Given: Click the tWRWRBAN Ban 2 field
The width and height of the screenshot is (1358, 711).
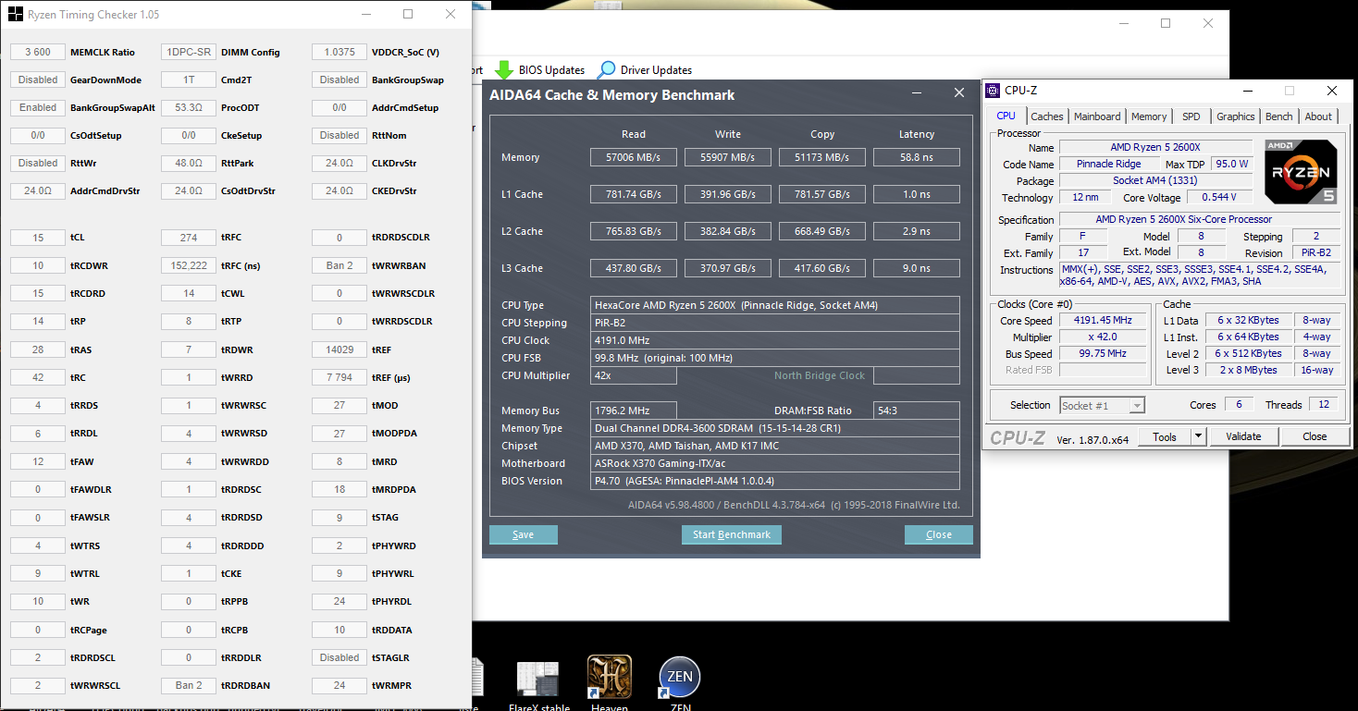Looking at the screenshot, I should click(x=339, y=265).
